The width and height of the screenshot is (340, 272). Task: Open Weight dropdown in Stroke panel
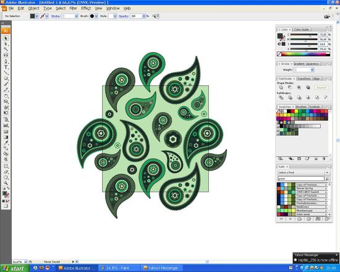pos(312,70)
